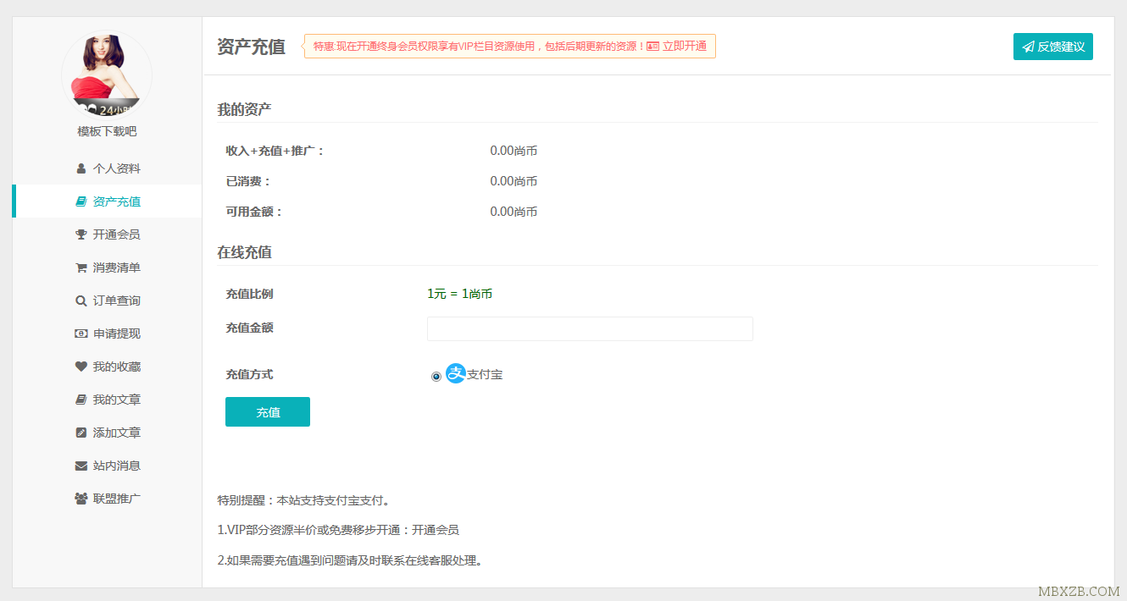Click the 充值 recharge button

click(x=267, y=411)
